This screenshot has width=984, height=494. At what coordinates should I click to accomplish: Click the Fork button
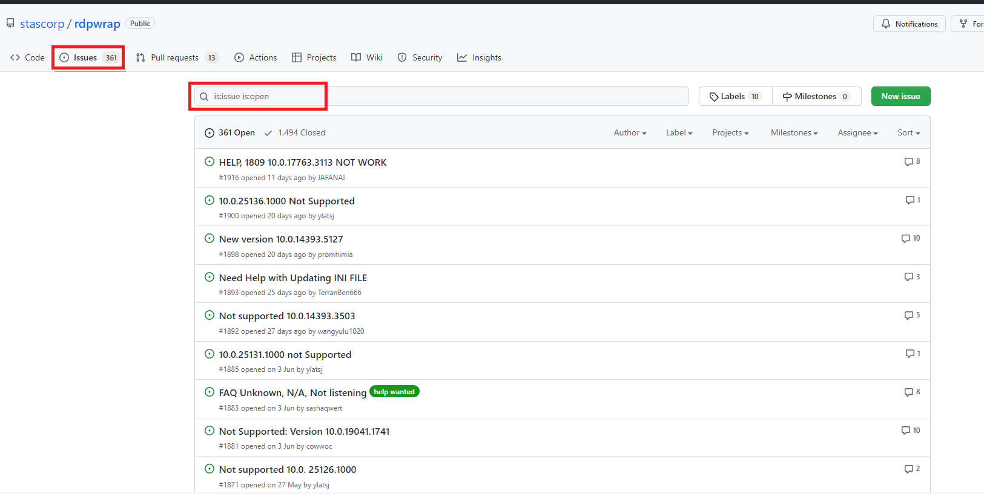[x=968, y=24]
